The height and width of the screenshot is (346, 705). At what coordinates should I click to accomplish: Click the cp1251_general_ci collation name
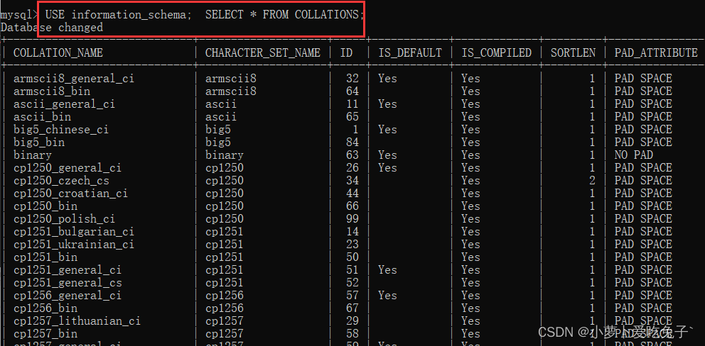pos(68,270)
